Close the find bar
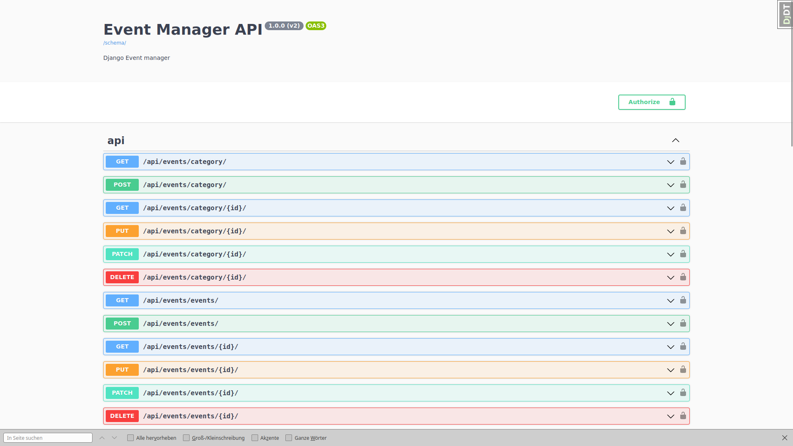The image size is (793, 446). (785, 438)
